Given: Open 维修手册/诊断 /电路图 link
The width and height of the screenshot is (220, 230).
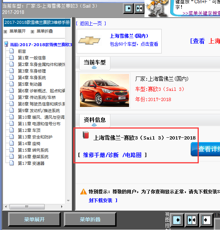Looking at the screenshot, I should (112, 155).
